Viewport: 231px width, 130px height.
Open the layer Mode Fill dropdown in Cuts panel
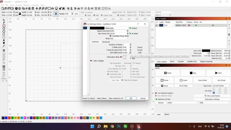170,25
